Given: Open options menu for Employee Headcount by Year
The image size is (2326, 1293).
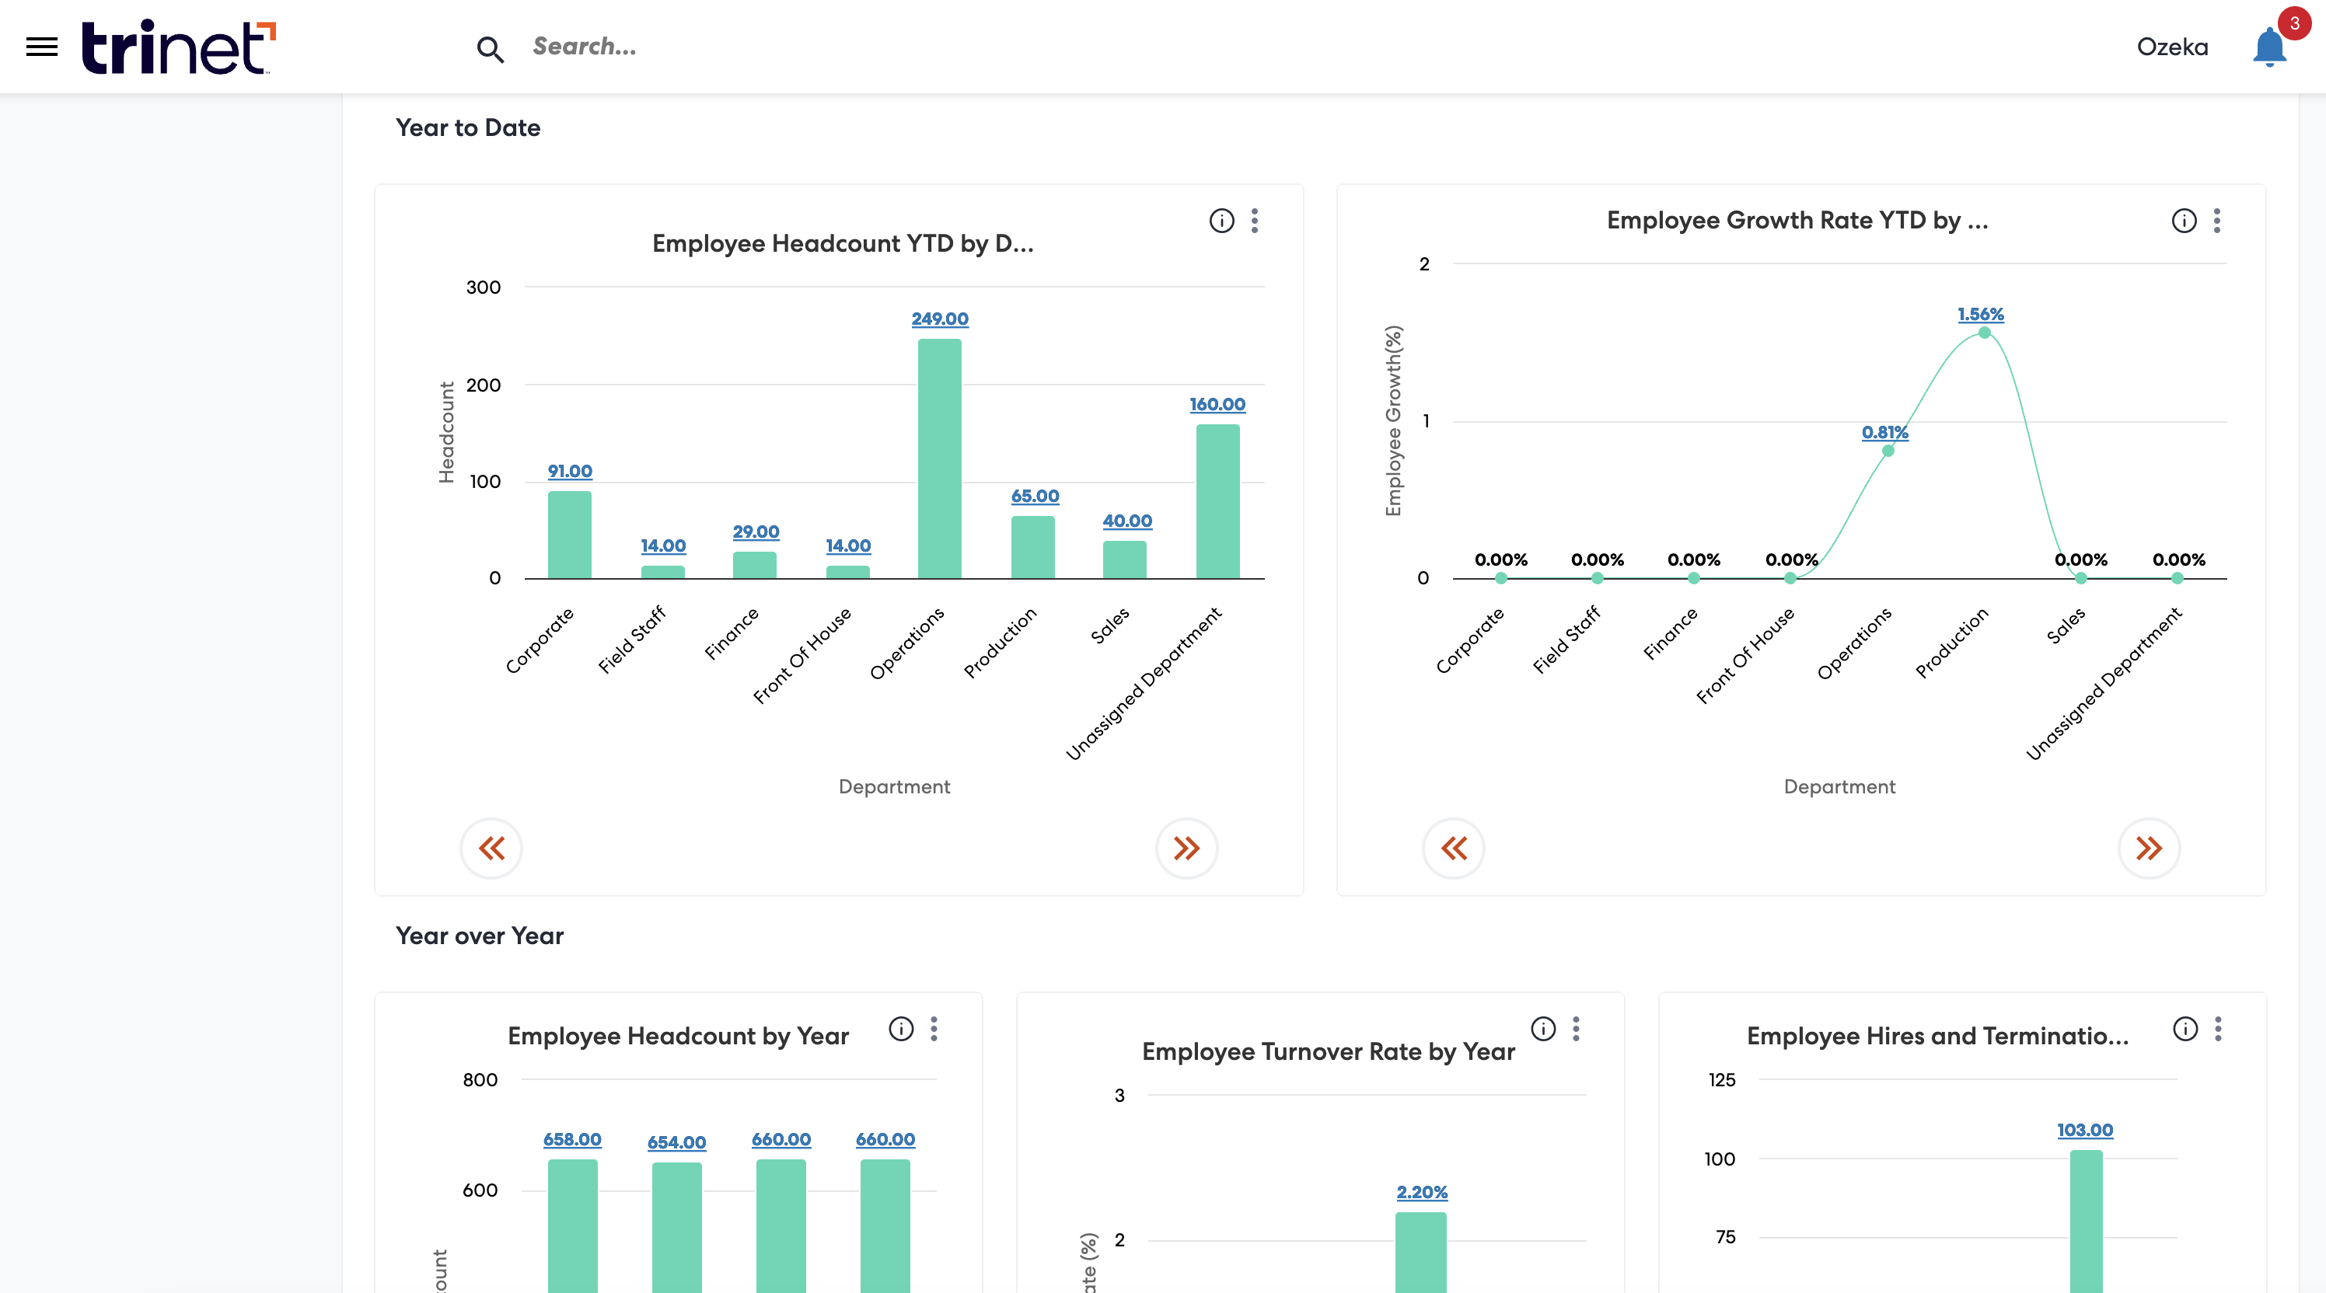Looking at the screenshot, I should click(x=934, y=1029).
